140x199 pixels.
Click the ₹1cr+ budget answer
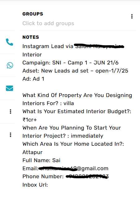tap(30, 120)
